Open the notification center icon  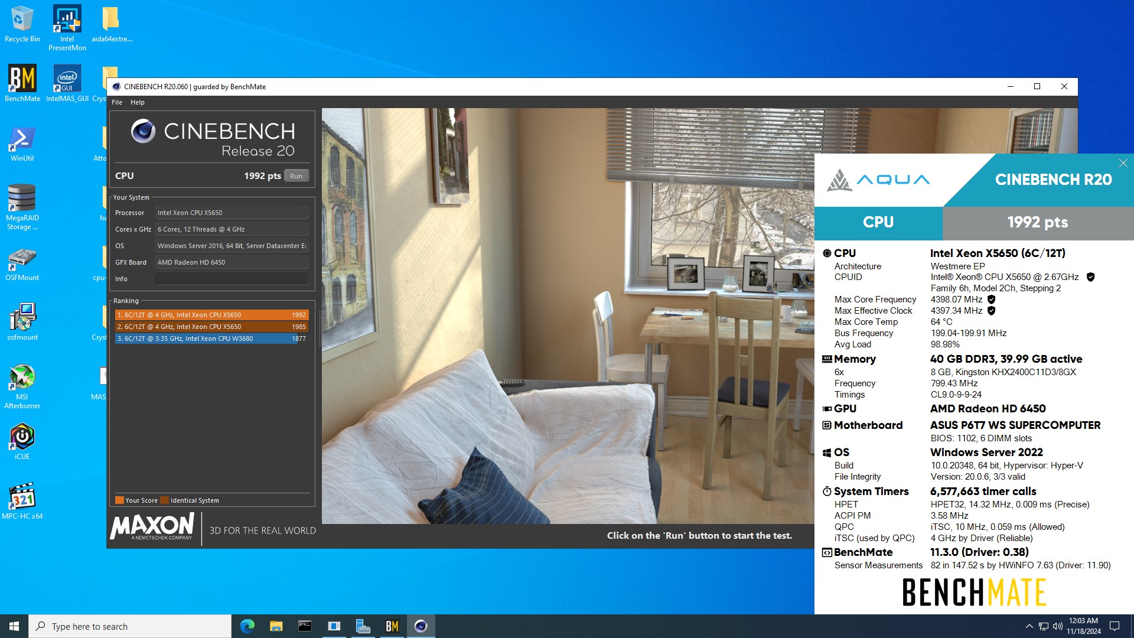pyautogui.click(x=1115, y=626)
